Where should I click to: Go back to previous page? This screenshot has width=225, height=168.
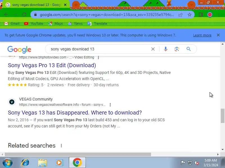point(6,15)
